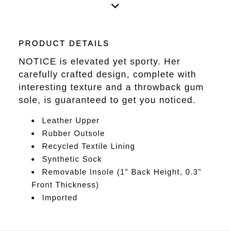
Task: Click the phrase "throwback gum" in description
Action: tap(169, 87)
